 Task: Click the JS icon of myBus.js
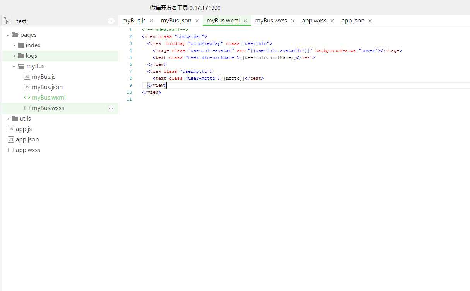(x=27, y=77)
